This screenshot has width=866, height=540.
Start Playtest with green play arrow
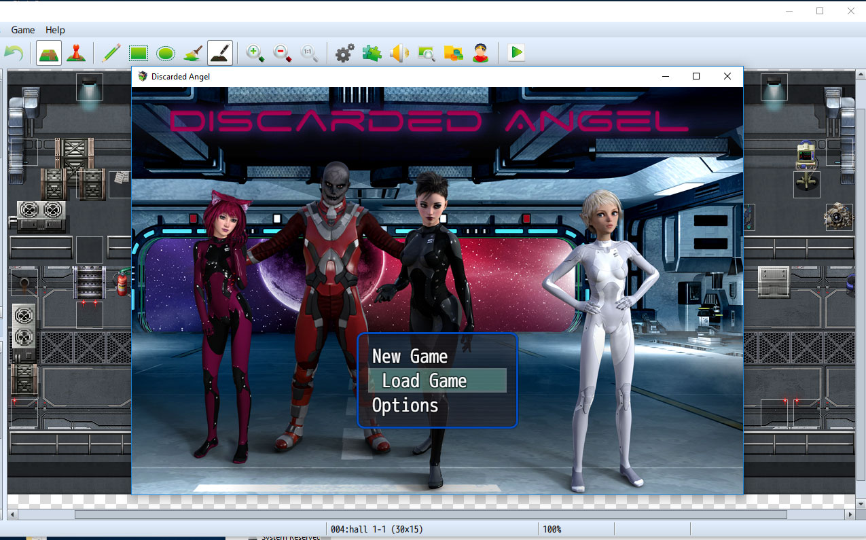coord(516,53)
